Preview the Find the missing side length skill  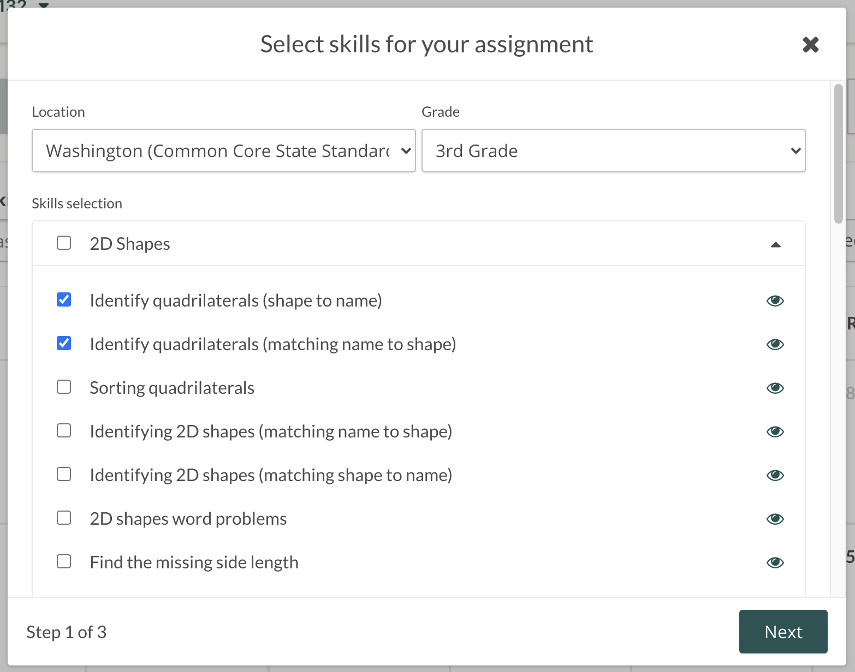[x=775, y=562]
